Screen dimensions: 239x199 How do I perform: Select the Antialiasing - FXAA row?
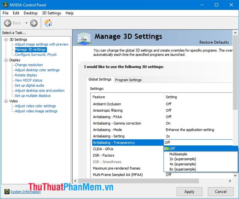click(x=162, y=117)
